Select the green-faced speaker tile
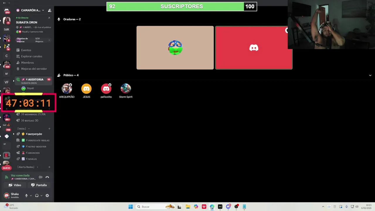The image size is (375, 211). tap(175, 48)
